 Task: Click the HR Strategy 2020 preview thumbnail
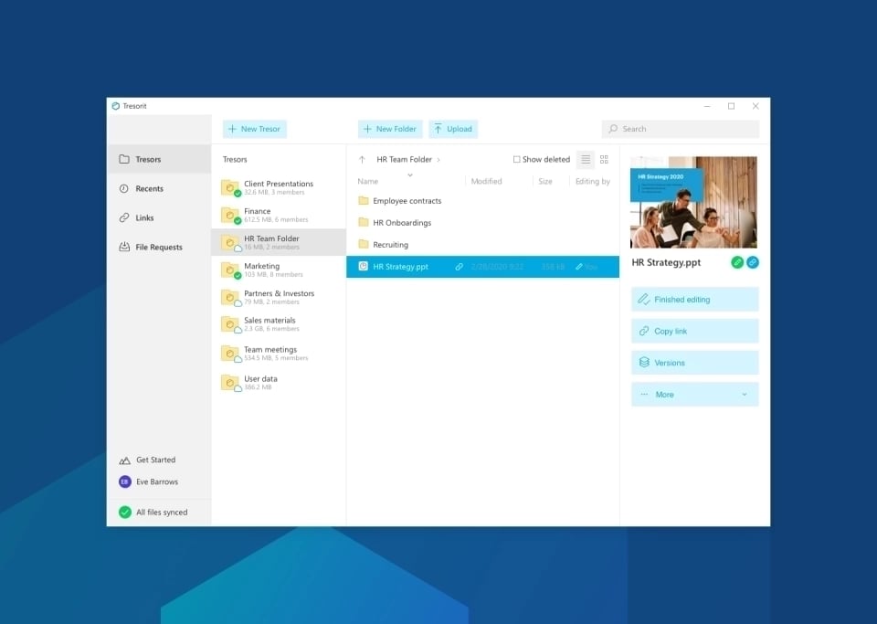(x=692, y=202)
